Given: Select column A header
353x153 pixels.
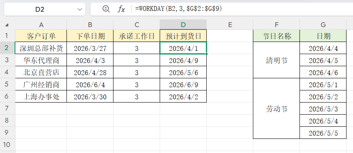Looking at the screenshot, I should [41, 25].
